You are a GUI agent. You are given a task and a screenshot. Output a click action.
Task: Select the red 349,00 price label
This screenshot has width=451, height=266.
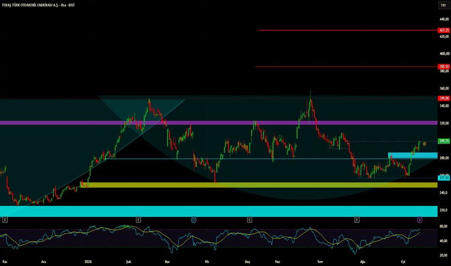tap(444, 98)
